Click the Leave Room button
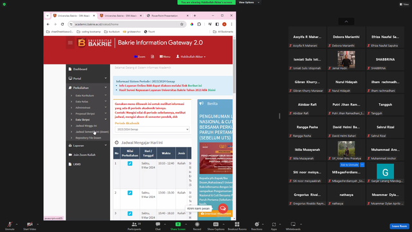Image resolution: width=412 pixels, height=232 pixels. click(399, 226)
